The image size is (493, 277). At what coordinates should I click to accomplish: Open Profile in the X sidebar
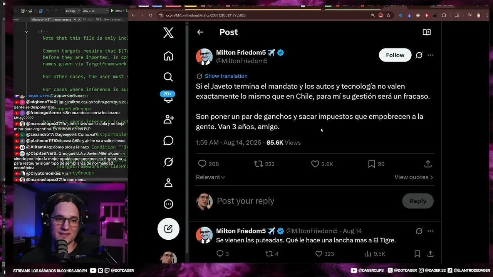coord(168,183)
